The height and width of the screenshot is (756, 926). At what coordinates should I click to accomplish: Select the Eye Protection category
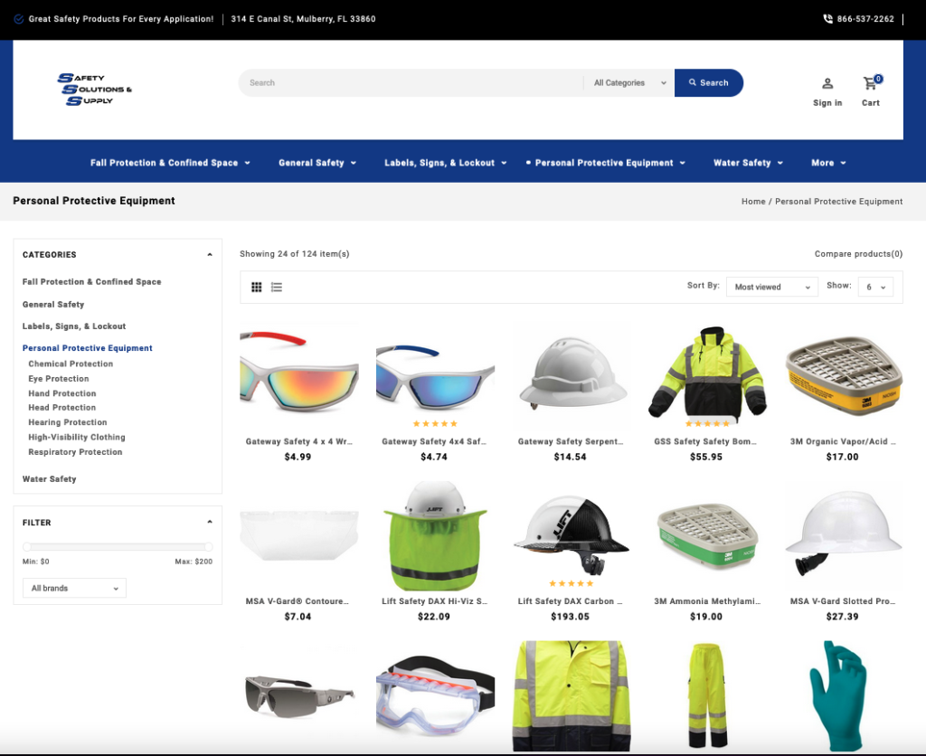[x=57, y=378]
